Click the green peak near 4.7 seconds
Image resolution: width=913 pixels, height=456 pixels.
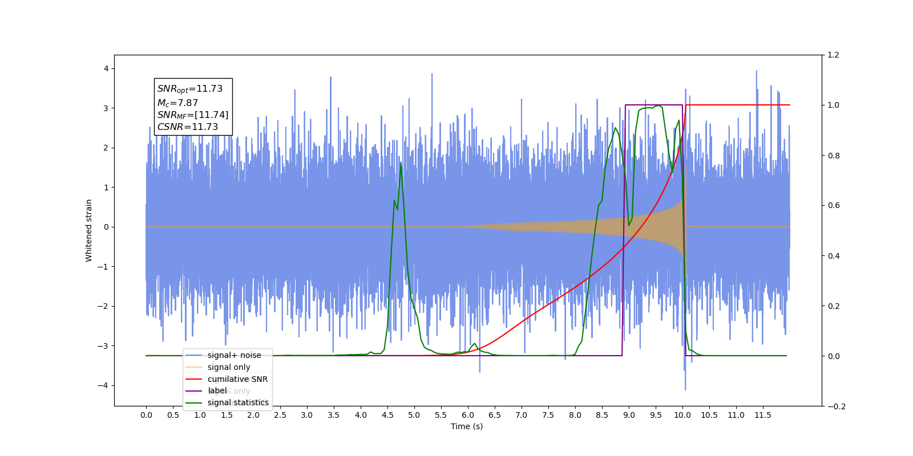(401, 163)
